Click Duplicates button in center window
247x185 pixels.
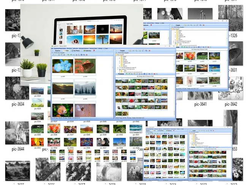coord(87,51)
